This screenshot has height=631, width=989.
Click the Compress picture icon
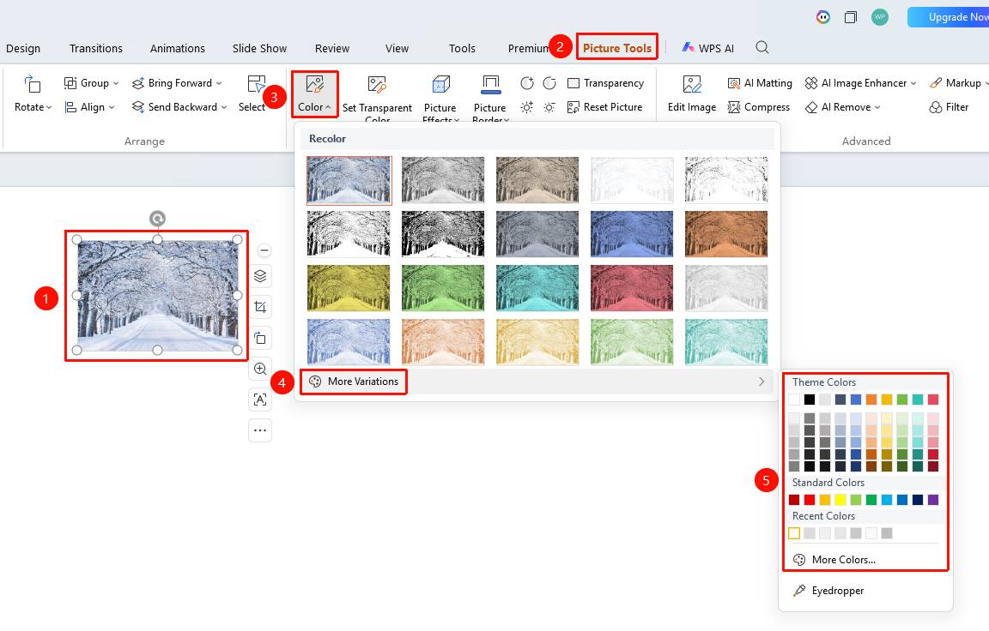(x=734, y=107)
